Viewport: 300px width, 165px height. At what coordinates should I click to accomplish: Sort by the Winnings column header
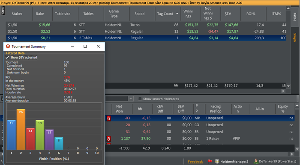(x=188, y=14)
